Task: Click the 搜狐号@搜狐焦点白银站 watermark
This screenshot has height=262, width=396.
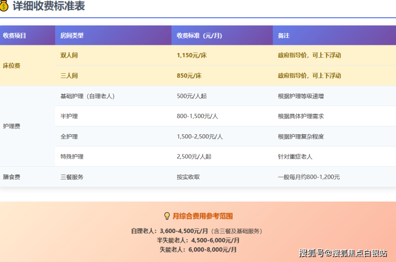Action: pyautogui.click(x=342, y=253)
